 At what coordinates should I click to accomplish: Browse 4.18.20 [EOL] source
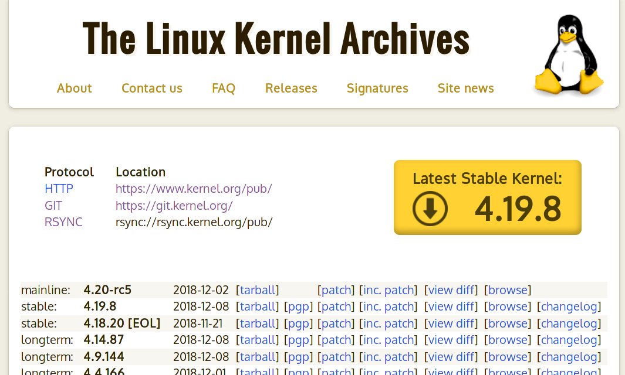[508, 323]
